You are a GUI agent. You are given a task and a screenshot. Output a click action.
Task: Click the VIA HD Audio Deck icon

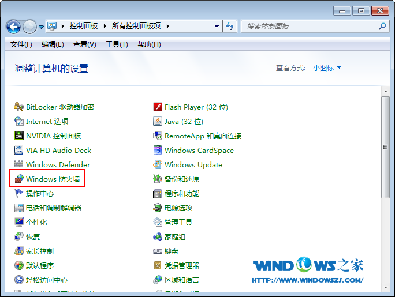(18, 150)
